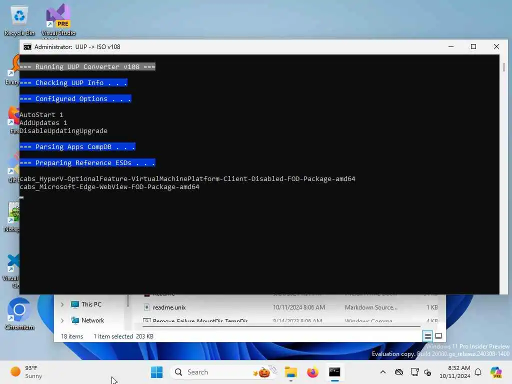The width and height of the screenshot is (512, 384).
Task: Click the Explorer horizontal scrollbar
Action: point(281,326)
